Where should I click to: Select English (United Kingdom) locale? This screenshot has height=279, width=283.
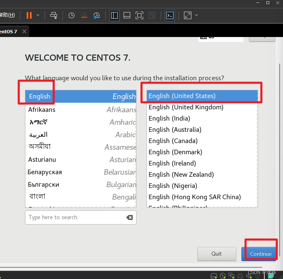[x=202, y=107]
